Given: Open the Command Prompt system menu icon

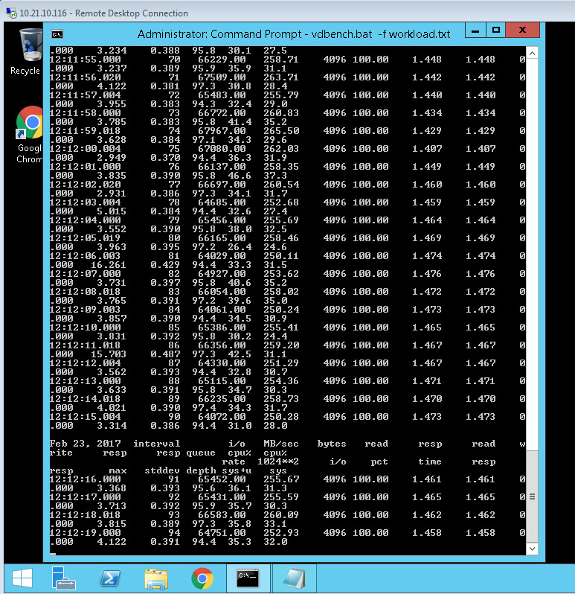Looking at the screenshot, I should pyautogui.click(x=57, y=34).
